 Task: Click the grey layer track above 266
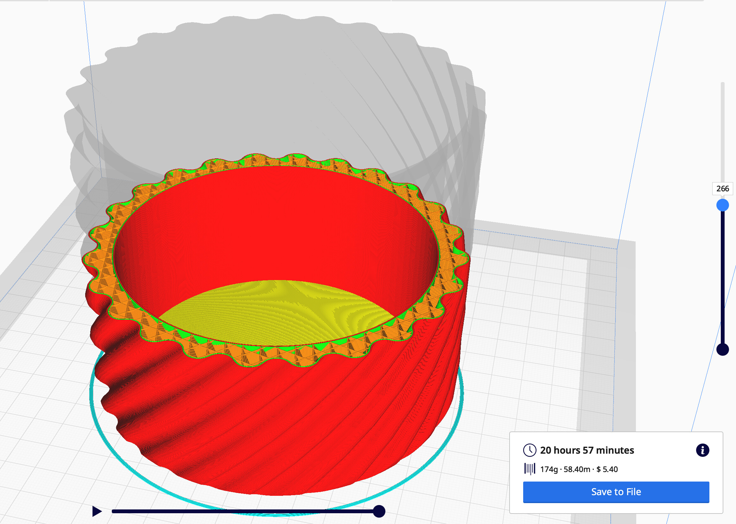tap(722, 129)
